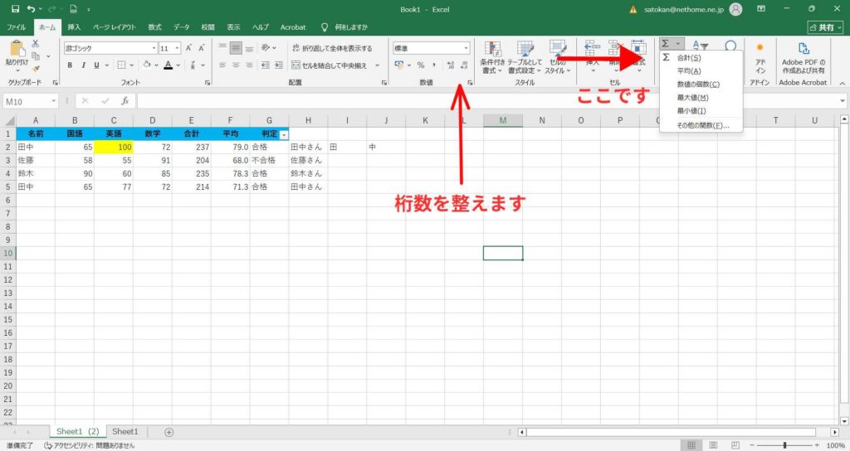Open the font color red swatch button
The width and height of the screenshot is (850, 451).
tap(169, 65)
